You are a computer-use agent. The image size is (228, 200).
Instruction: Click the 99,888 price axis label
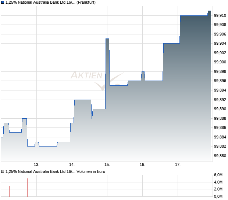(220, 118)
